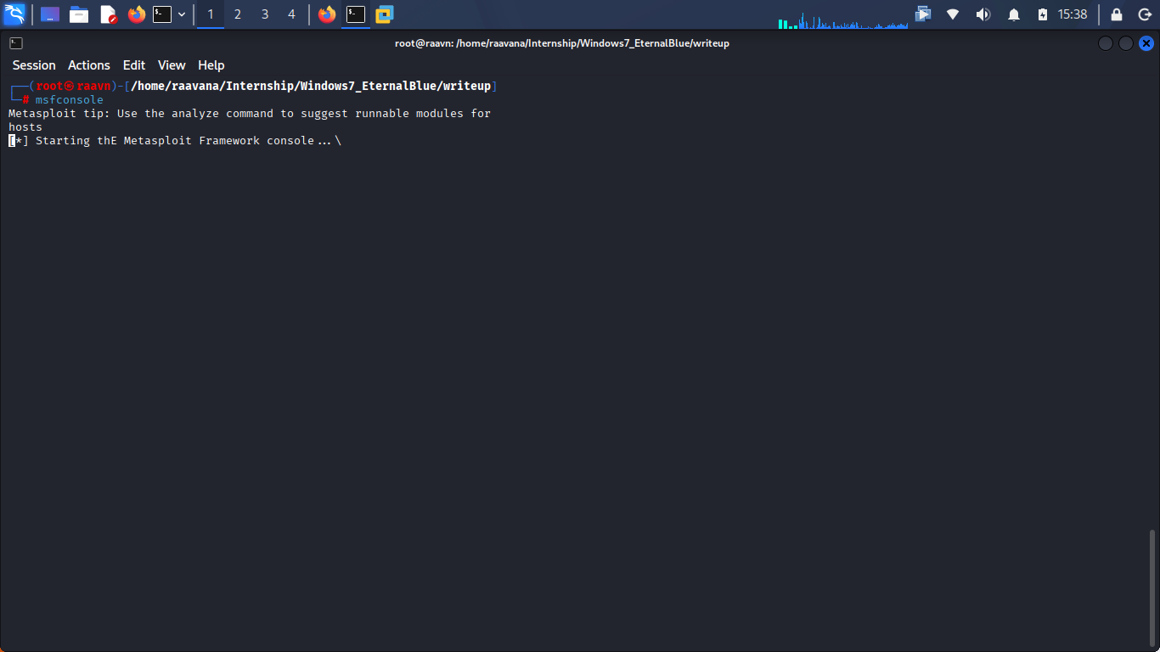The image size is (1160, 652).
Task: Click the 'root㉿raavn' prompt text
Action: point(74,87)
